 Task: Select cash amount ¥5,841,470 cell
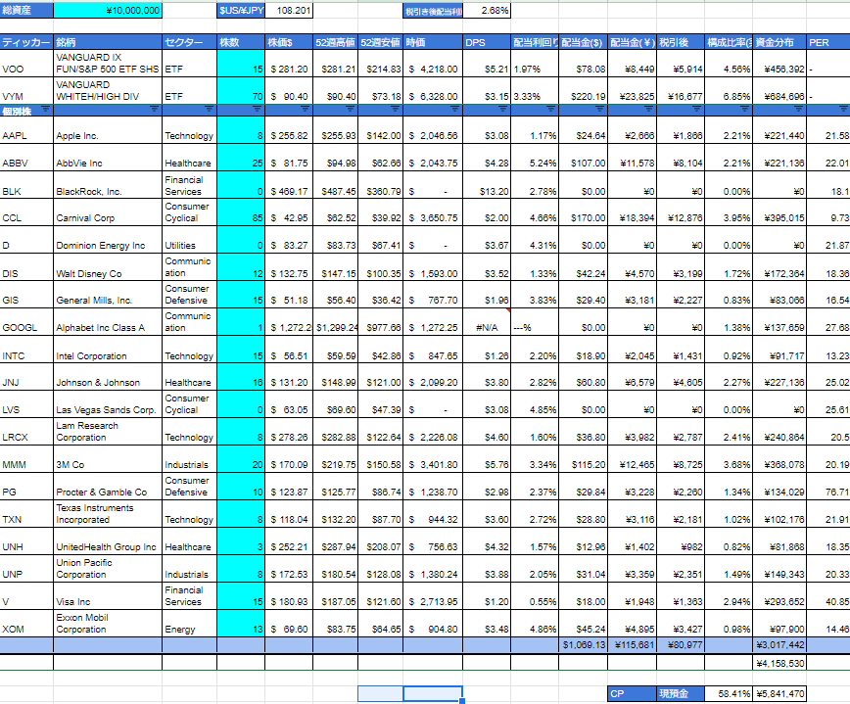pos(779,693)
